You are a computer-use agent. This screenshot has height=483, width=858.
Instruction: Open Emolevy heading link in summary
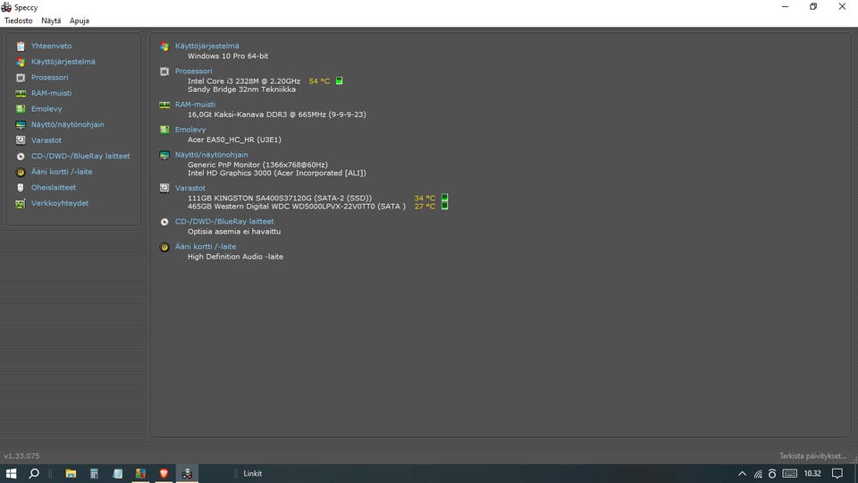(x=189, y=130)
